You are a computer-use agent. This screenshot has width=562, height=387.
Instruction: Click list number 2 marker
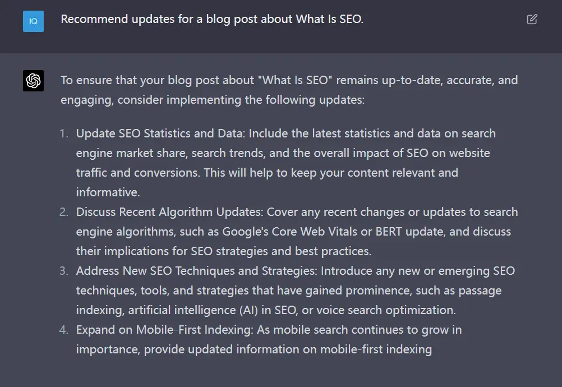tap(65, 212)
